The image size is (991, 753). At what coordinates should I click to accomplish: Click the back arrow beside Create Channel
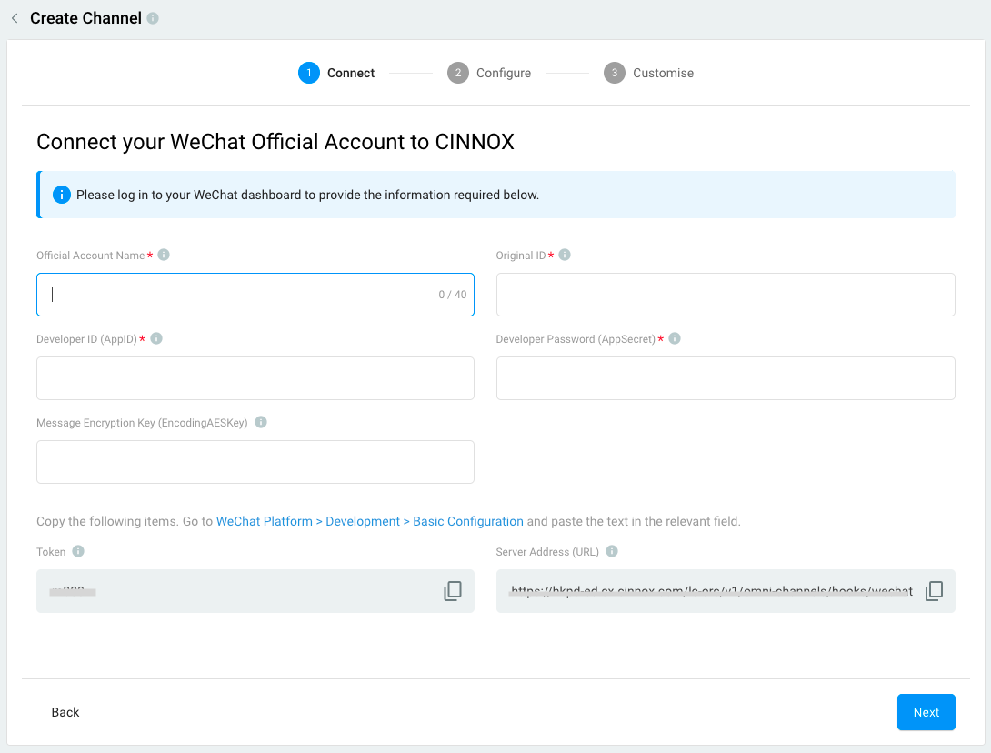click(x=15, y=18)
